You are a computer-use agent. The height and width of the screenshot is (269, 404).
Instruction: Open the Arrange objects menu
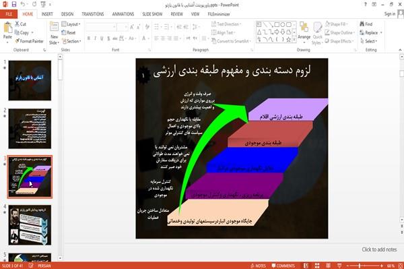click(304, 33)
